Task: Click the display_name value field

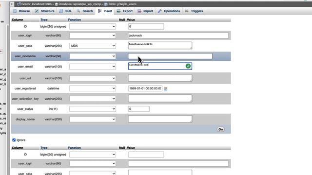Action: click(x=160, y=119)
